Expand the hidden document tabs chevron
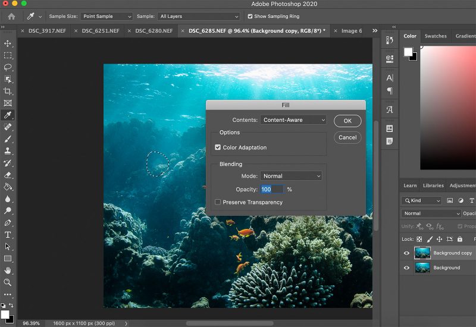 coord(375,31)
